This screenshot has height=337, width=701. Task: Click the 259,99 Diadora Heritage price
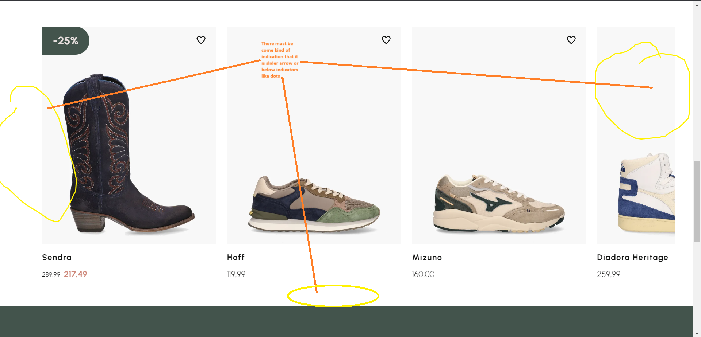click(x=608, y=274)
